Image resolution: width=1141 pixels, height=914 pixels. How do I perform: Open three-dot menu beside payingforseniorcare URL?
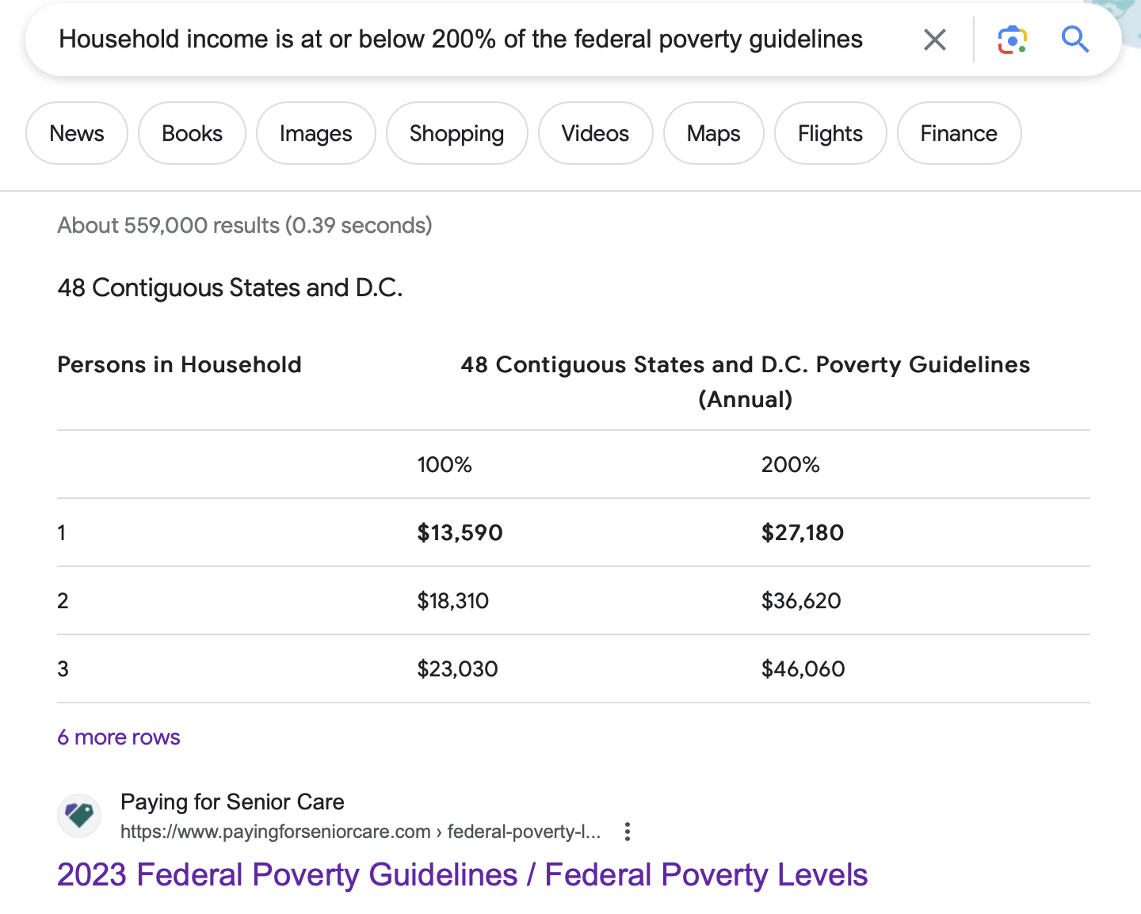628,832
